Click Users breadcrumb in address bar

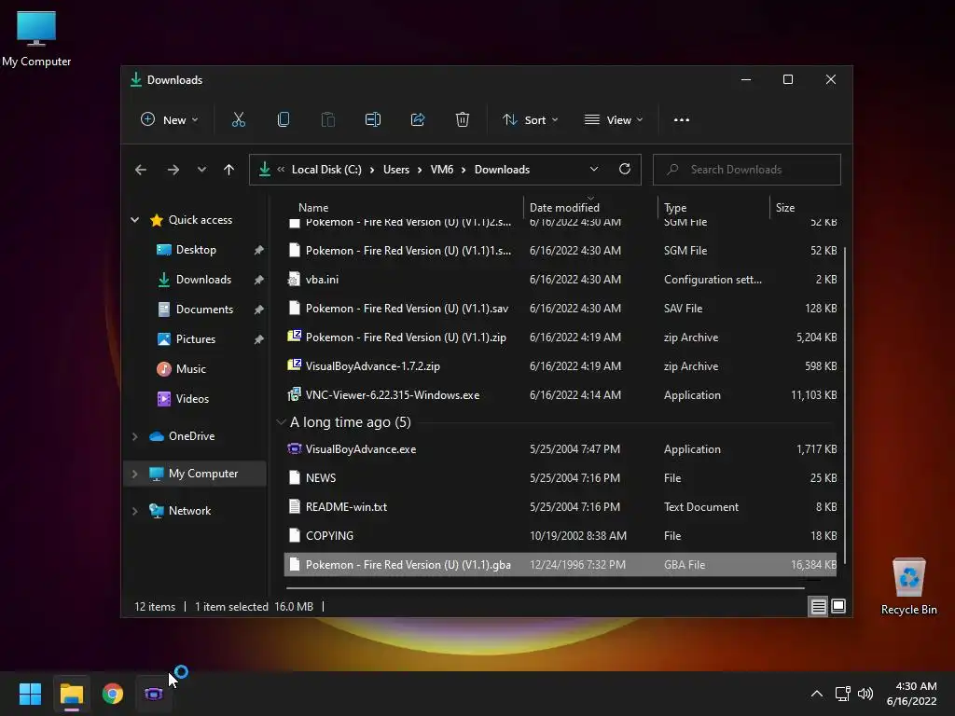tap(395, 170)
